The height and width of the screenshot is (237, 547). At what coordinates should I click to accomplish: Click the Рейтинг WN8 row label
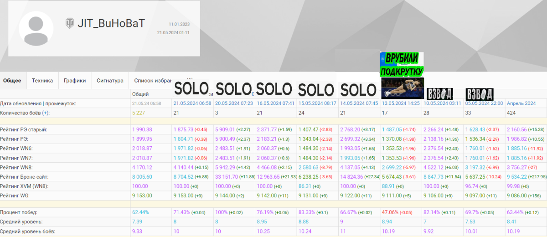(x=16, y=166)
